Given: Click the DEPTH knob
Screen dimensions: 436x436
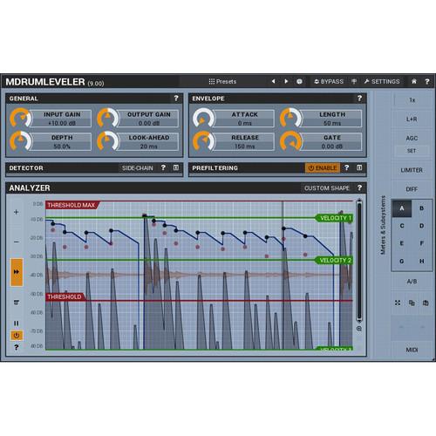Looking at the screenshot, I should (20, 141).
